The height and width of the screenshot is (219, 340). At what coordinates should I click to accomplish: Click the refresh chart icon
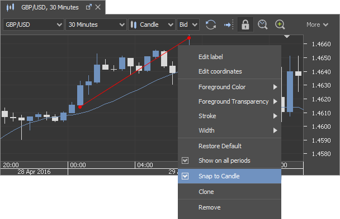pos(211,25)
